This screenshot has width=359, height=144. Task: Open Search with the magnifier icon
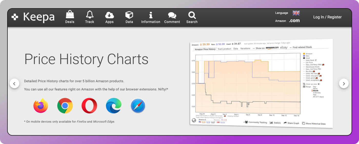[x=192, y=15]
